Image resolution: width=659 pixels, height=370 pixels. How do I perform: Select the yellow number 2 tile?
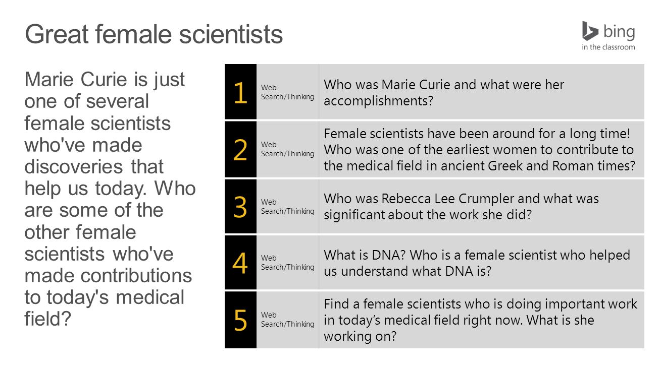click(x=240, y=149)
